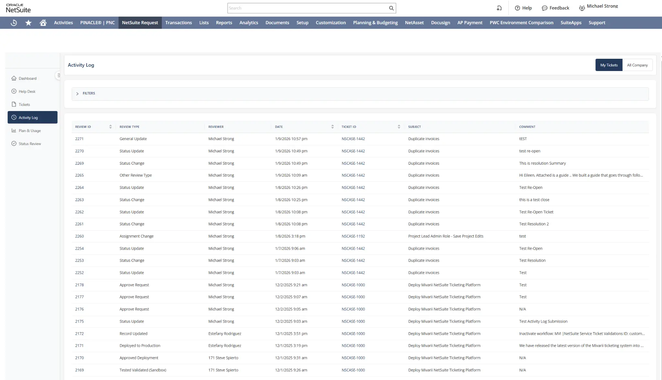Click the Review Type column header

(129, 127)
